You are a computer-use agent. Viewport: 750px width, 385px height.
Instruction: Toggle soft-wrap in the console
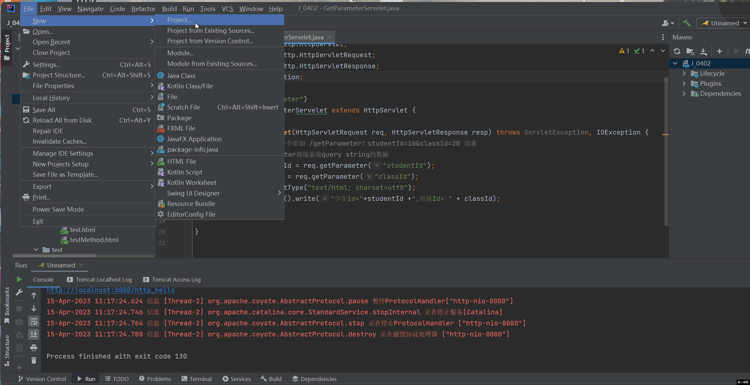(x=34, y=322)
